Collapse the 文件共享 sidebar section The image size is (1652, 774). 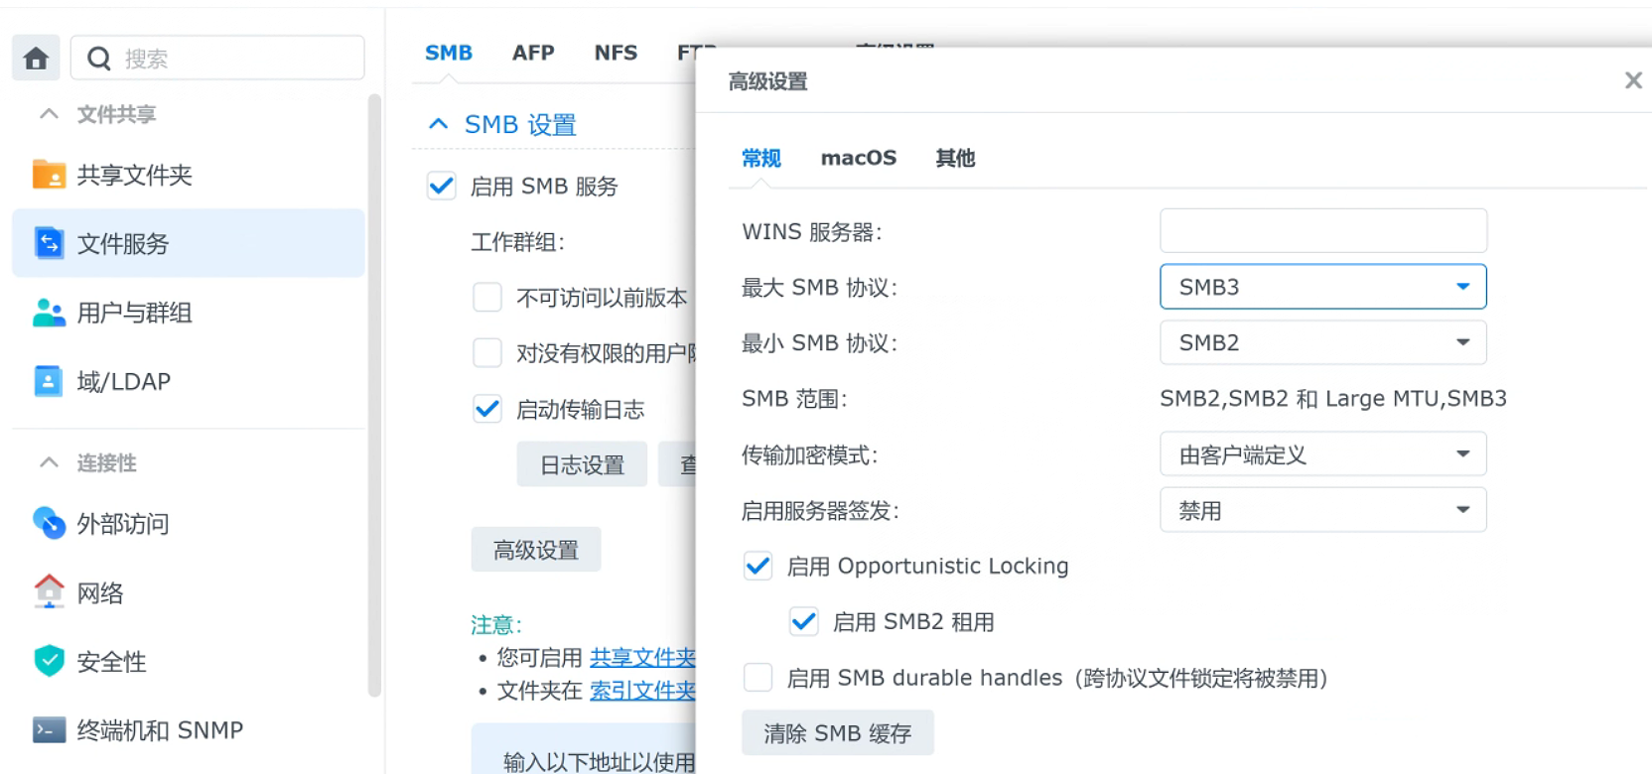[x=49, y=114]
